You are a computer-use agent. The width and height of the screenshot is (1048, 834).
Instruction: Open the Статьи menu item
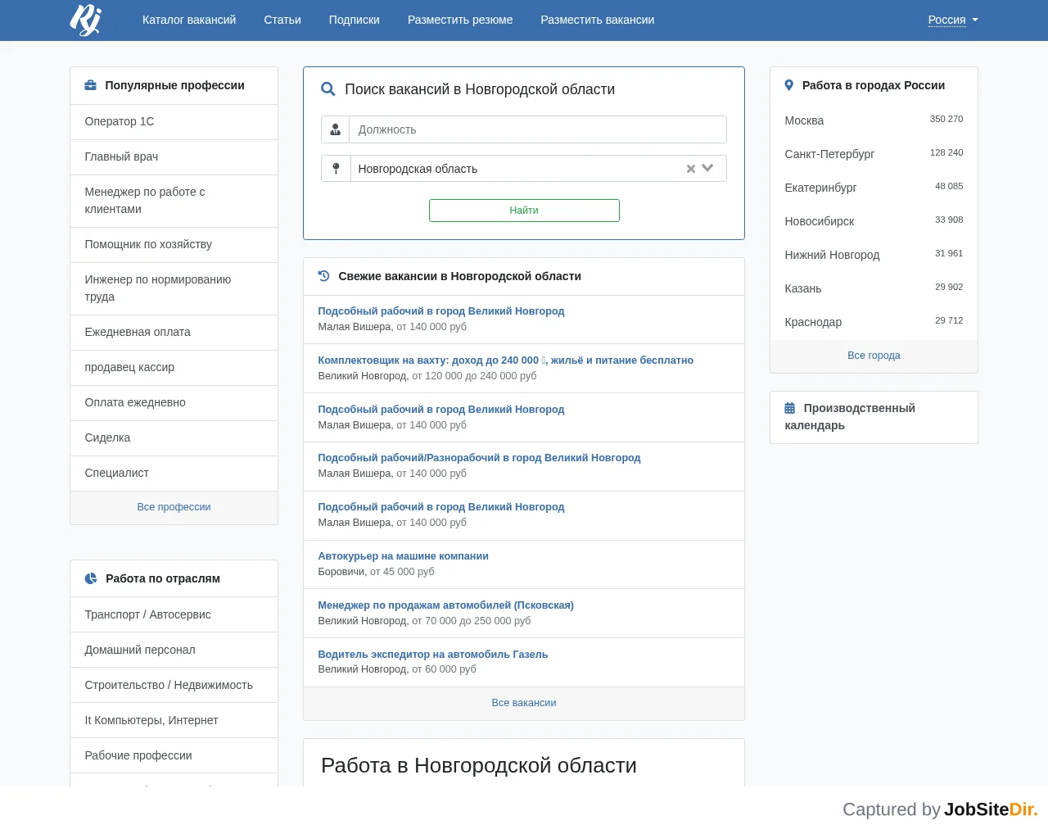click(x=282, y=20)
